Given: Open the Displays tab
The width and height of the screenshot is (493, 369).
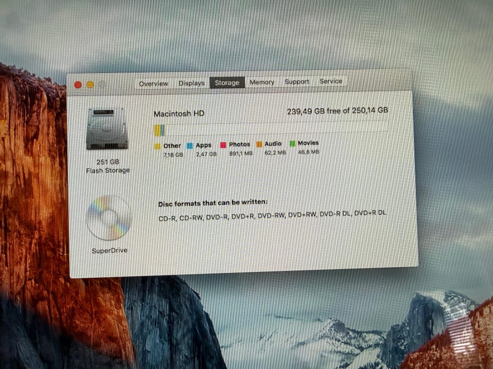Looking at the screenshot, I should (192, 83).
